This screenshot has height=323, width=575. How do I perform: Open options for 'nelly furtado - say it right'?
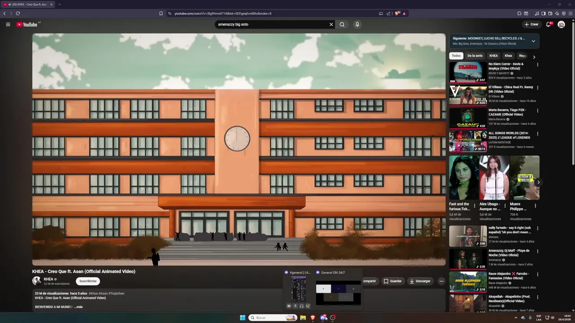point(537,228)
